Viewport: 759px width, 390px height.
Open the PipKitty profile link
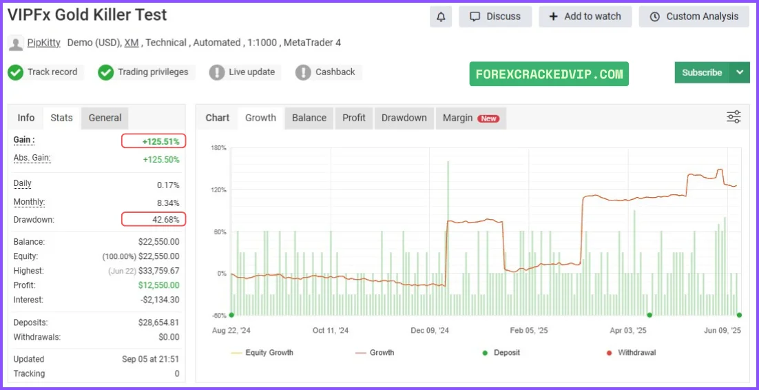(44, 43)
